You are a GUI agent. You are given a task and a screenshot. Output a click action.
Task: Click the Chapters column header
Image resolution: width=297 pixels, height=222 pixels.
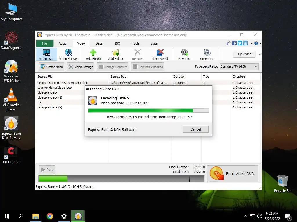(246, 77)
